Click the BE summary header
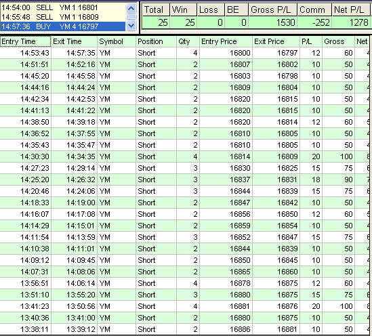 point(236,9)
